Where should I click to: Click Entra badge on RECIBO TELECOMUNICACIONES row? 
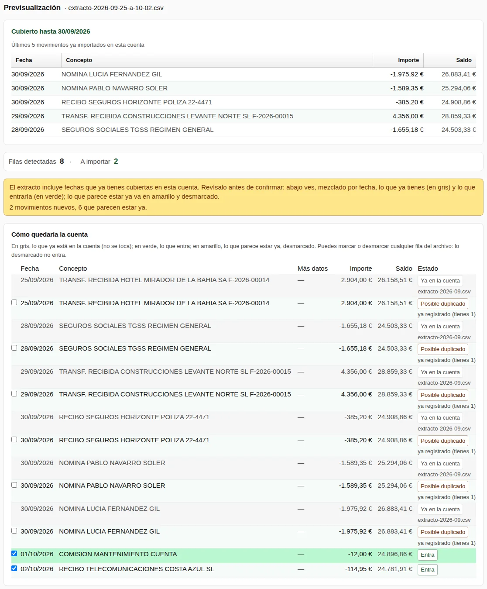pos(428,570)
